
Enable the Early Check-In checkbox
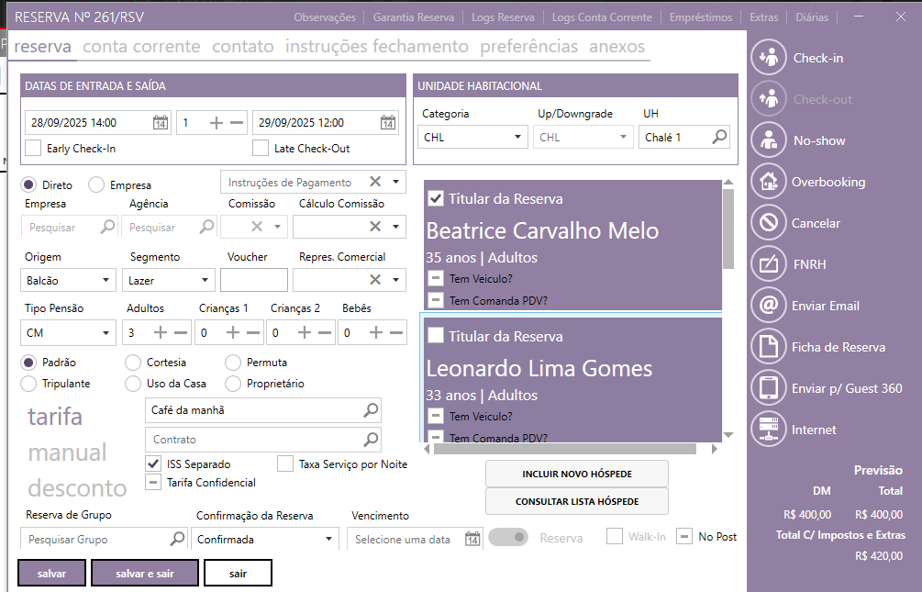(33, 148)
